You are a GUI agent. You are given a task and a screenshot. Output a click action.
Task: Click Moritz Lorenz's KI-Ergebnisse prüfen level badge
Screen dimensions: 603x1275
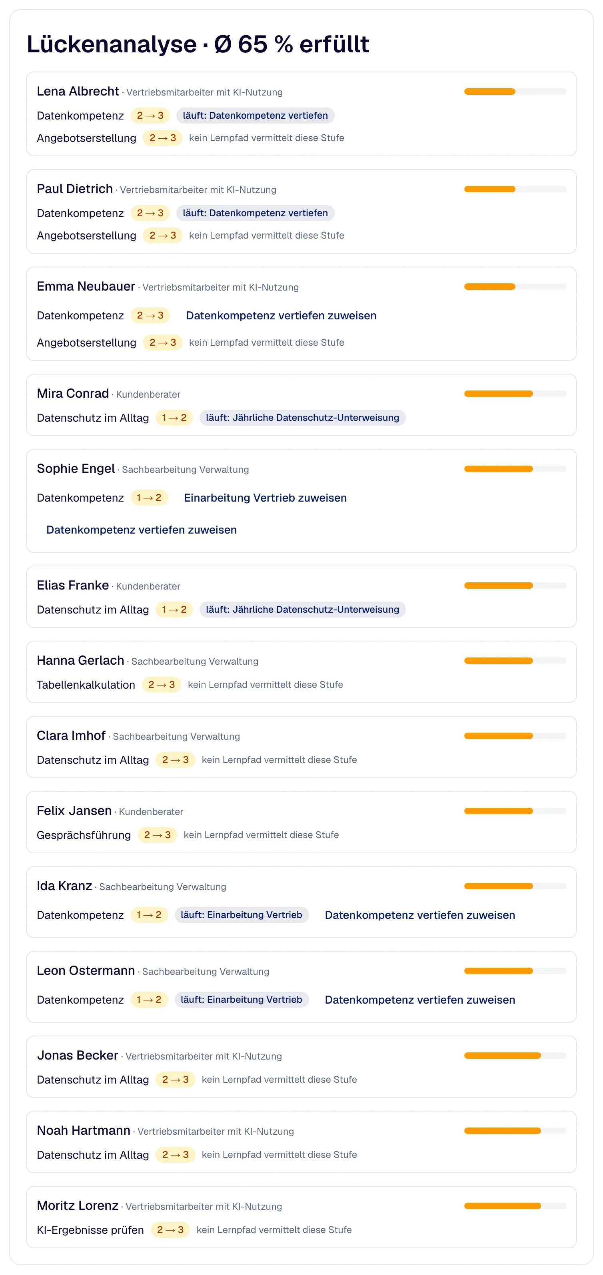tap(170, 1229)
